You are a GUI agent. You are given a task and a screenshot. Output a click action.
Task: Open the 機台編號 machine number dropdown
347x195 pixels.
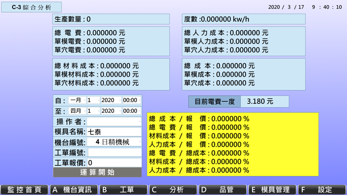pyautogui.click(x=114, y=142)
